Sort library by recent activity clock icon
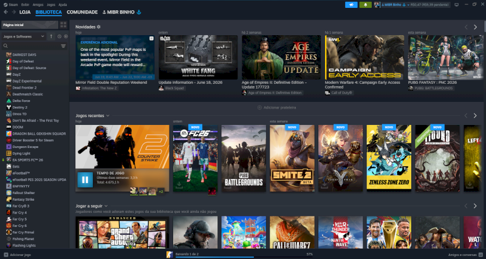 (59, 36)
